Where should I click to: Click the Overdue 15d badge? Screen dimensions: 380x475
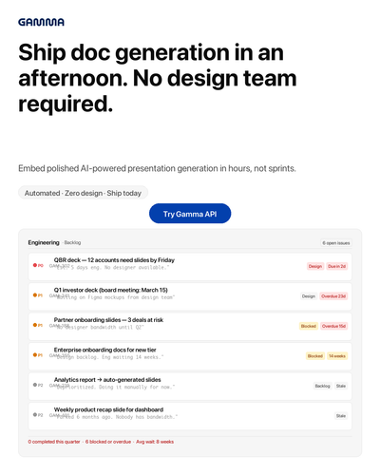pos(333,326)
